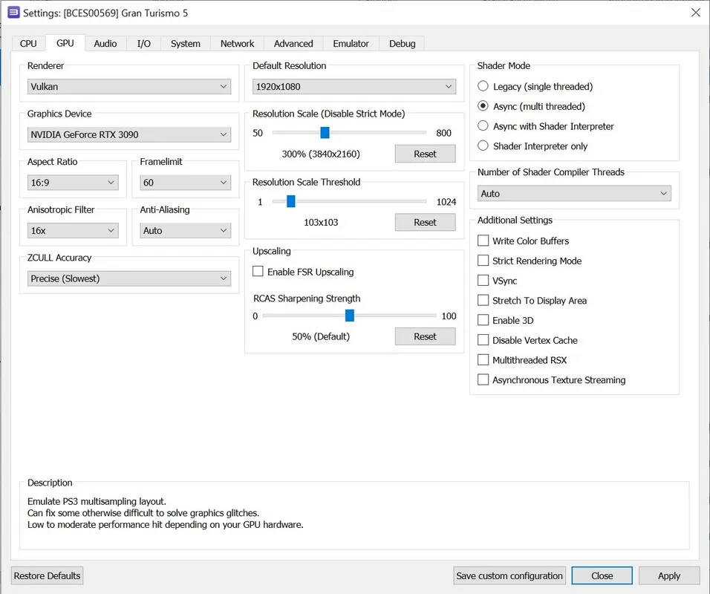The width and height of the screenshot is (710, 594).
Task: Switch to the Network tab
Action: tap(237, 44)
